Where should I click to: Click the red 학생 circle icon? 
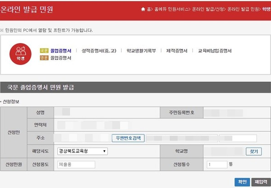(20, 54)
